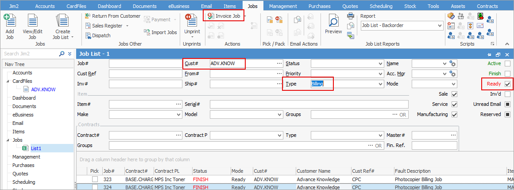The height and width of the screenshot is (190, 514).
Task: Click Import Jobs in the ribbon
Action: click(x=160, y=32)
